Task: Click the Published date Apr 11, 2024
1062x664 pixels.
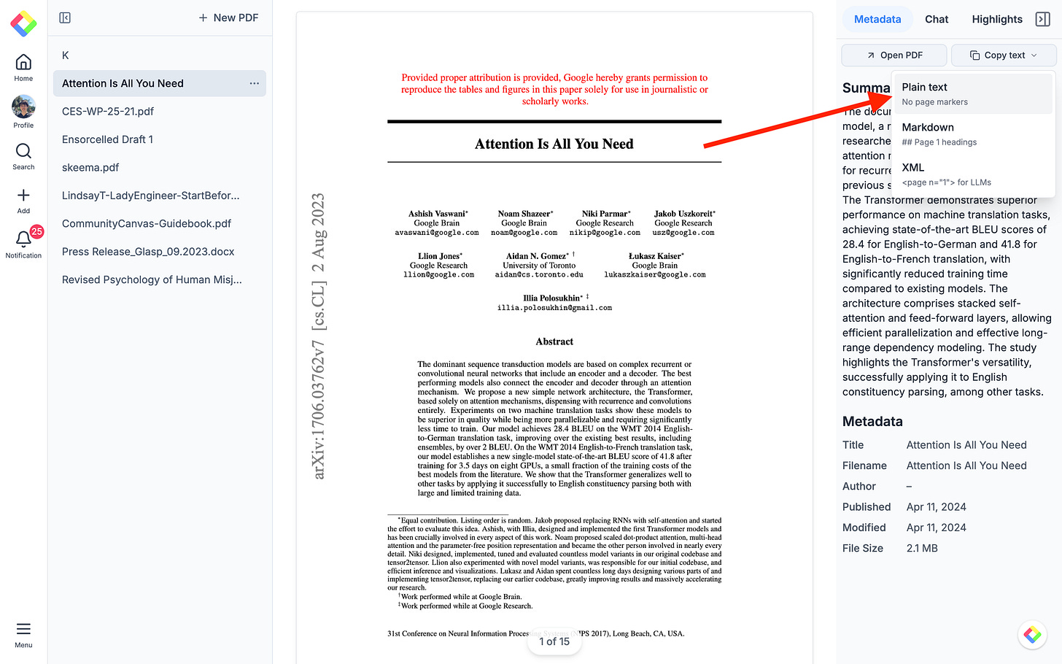Action: [936, 507]
